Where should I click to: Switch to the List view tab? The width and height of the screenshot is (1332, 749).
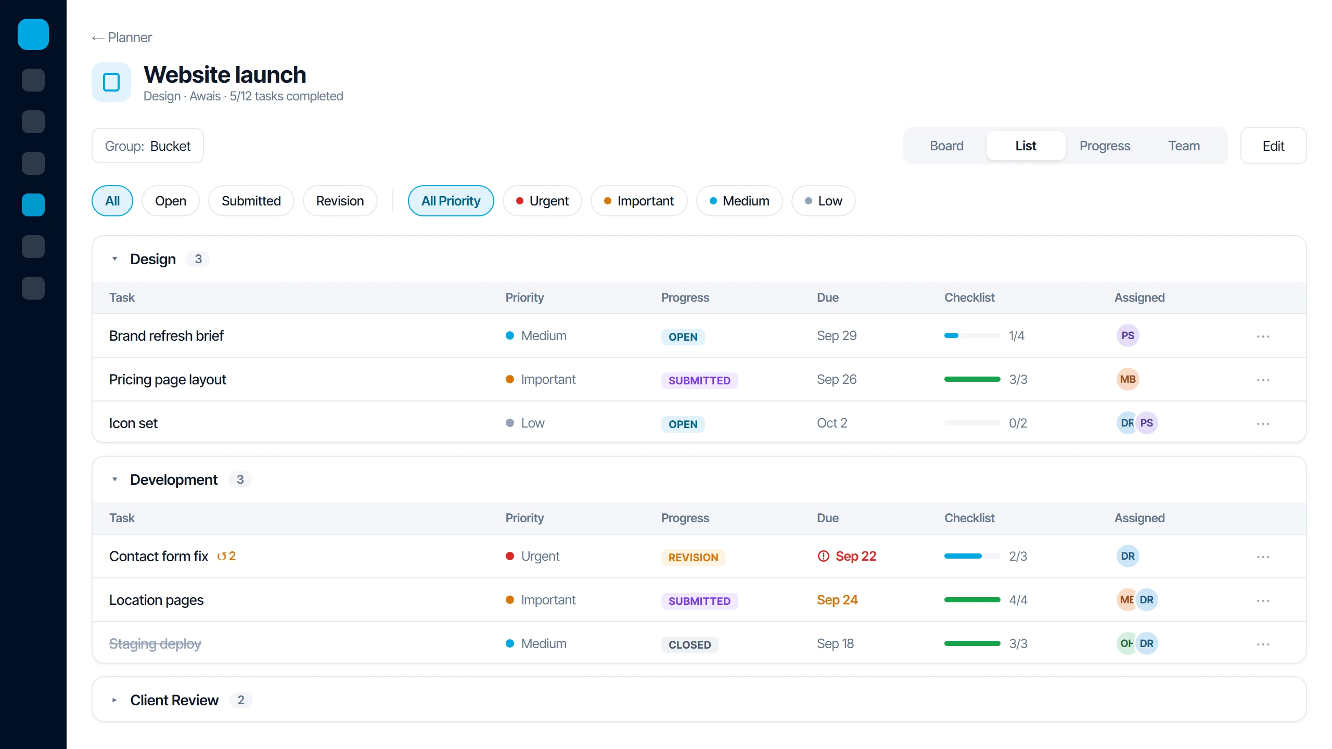pos(1026,146)
